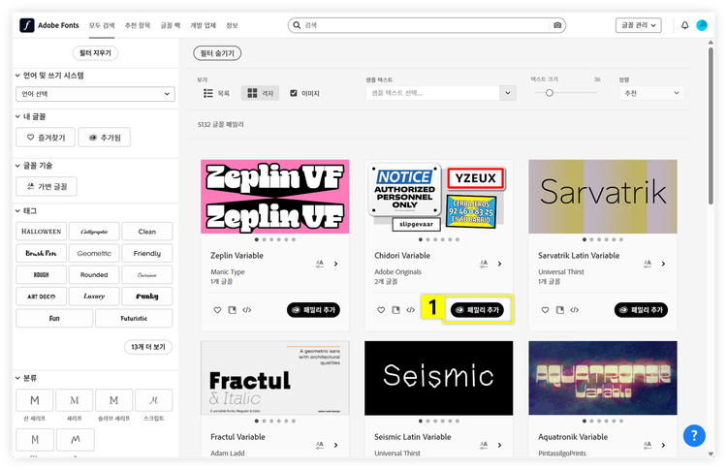The height and width of the screenshot is (470, 727).
Task: Open embed code icon for Zeplin Variable
Action: (246, 310)
